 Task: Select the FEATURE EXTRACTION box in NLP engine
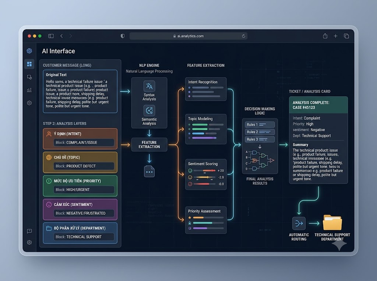click(x=149, y=145)
